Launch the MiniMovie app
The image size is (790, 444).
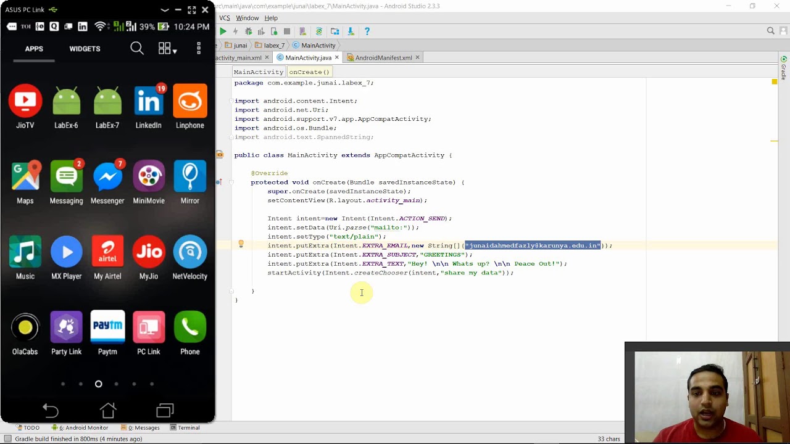149,183
